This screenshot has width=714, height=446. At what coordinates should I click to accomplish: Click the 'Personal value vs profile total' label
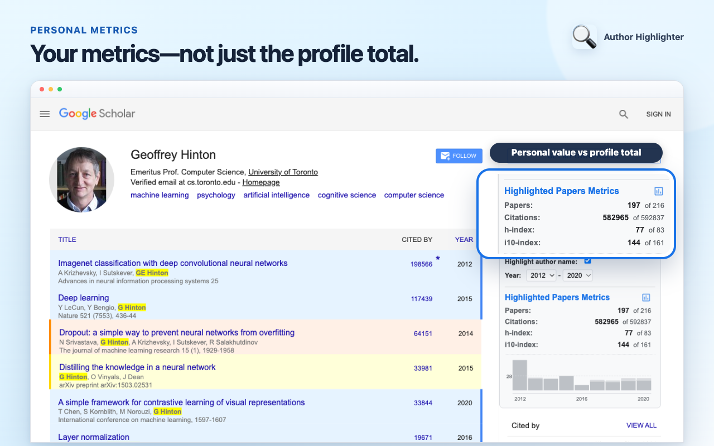576,153
